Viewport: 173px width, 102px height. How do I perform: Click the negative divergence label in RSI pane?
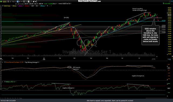[x=68, y=88]
